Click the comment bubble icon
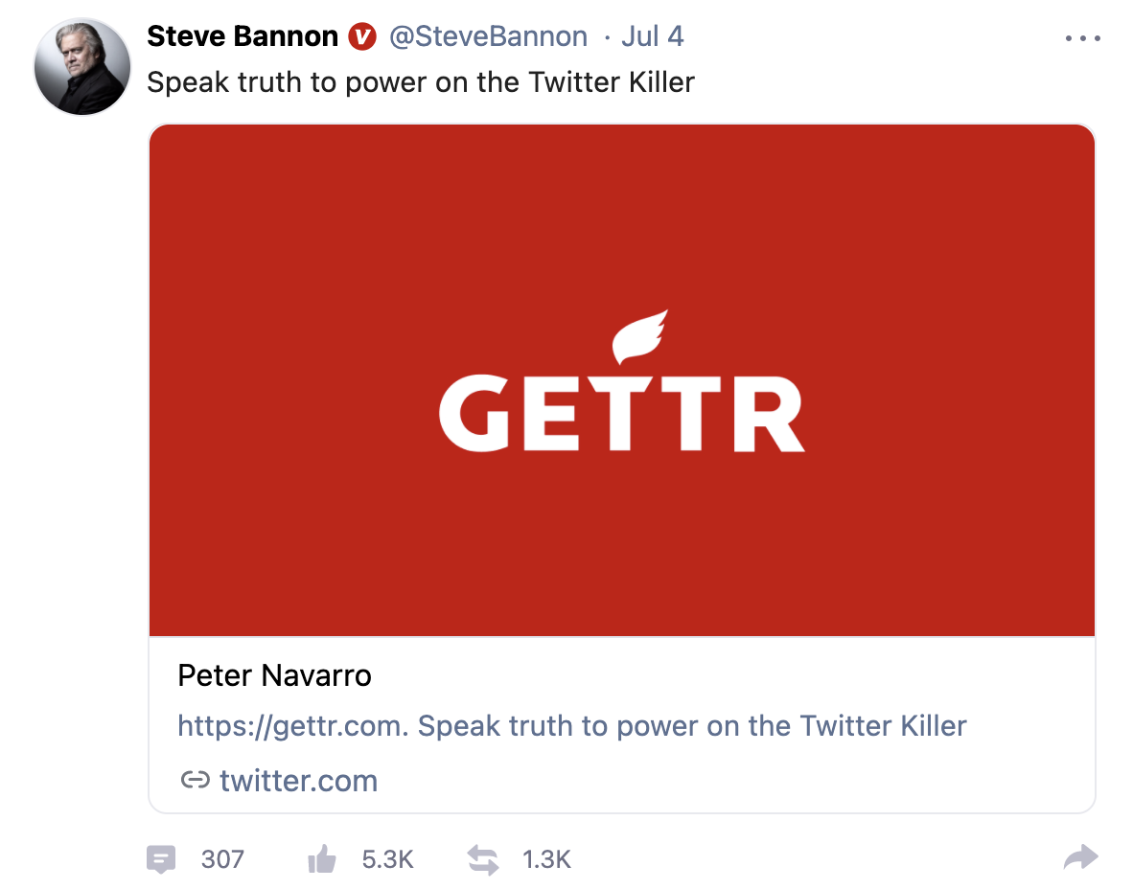1133x889 pixels. coord(160,859)
